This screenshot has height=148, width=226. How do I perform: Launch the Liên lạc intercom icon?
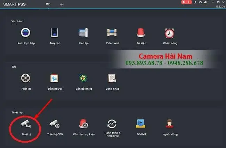click(83, 33)
